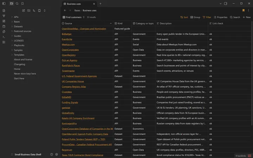The image size is (253, 158).
Task: Expand the APIs folder
Action: click(12, 17)
